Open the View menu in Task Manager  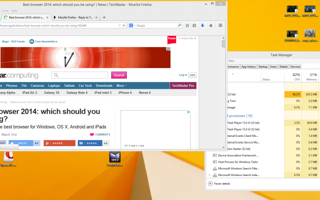[x=231, y=61]
